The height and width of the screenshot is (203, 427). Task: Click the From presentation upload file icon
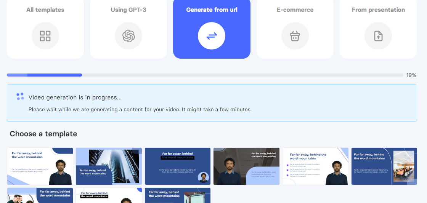378,36
